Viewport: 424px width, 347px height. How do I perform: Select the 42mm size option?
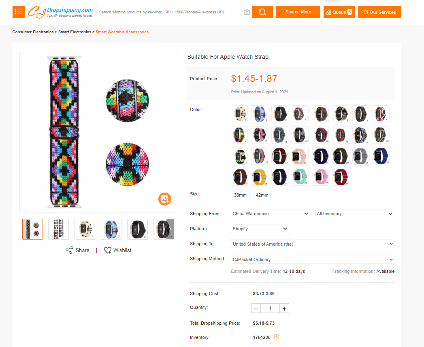[x=262, y=195]
